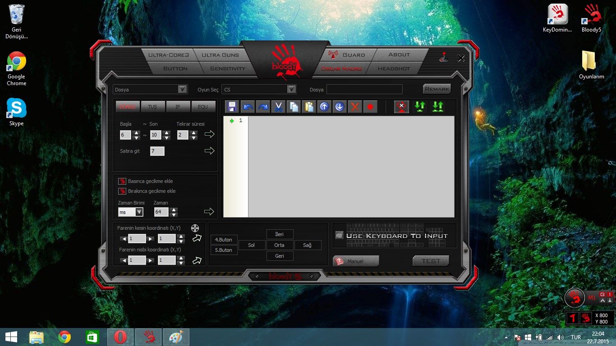Click the volume icon in the system tray
616x346 pixels.
[x=561, y=337]
